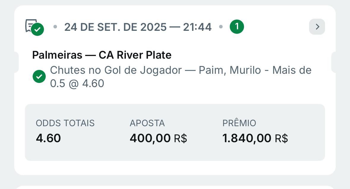Click the bet date 24 DE SET. DE 2025
This screenshot has height=189, width=350.
115,27
